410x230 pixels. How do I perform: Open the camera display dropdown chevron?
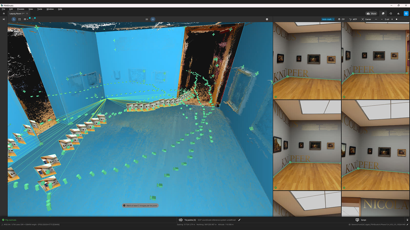[x=27, y=19]
